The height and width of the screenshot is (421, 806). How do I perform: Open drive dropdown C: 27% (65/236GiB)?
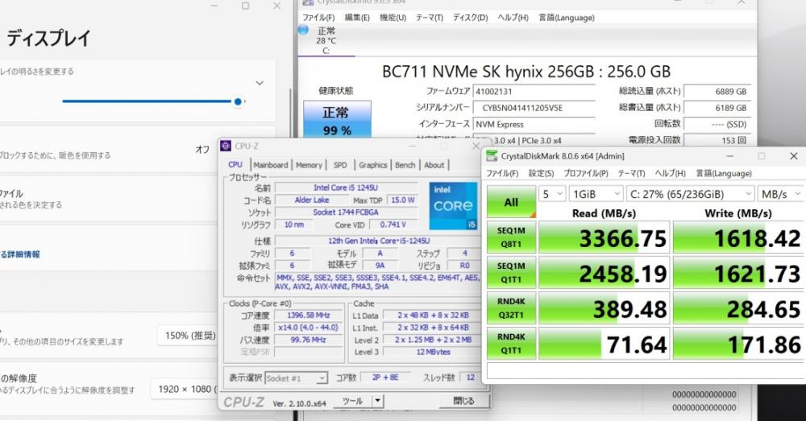click(x=690, y=194)
